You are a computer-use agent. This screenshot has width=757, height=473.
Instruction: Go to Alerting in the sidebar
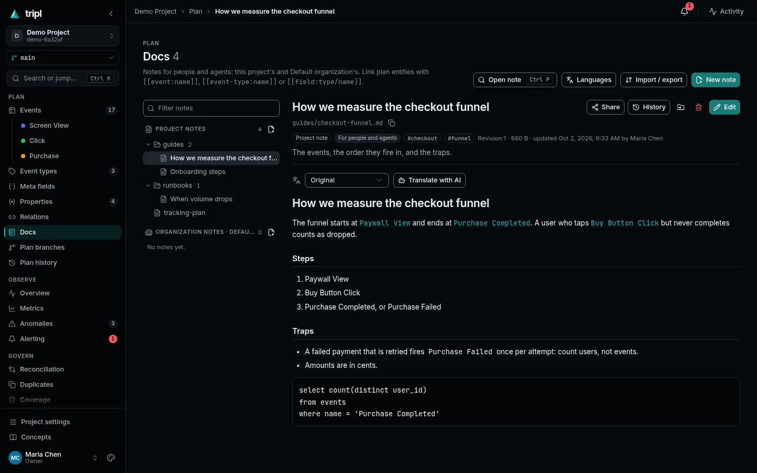[63, 339]
